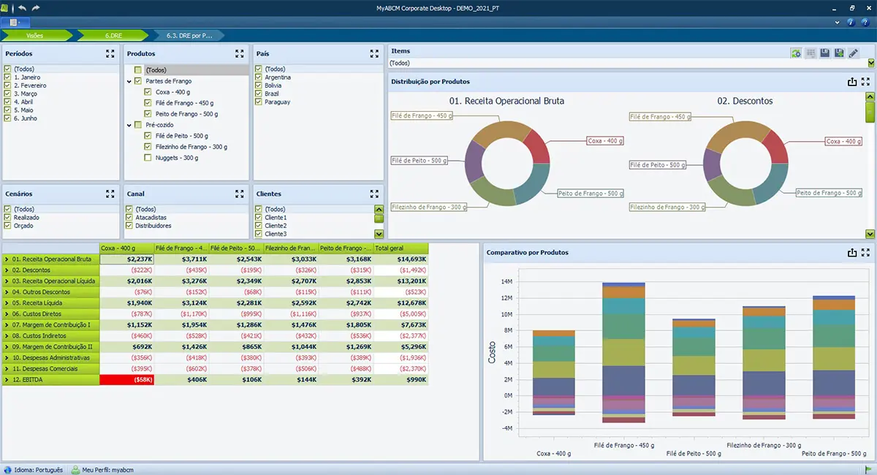
Task: Open the Items dropdown arrow
Action: pyautogui.click(x=870, y=64)
